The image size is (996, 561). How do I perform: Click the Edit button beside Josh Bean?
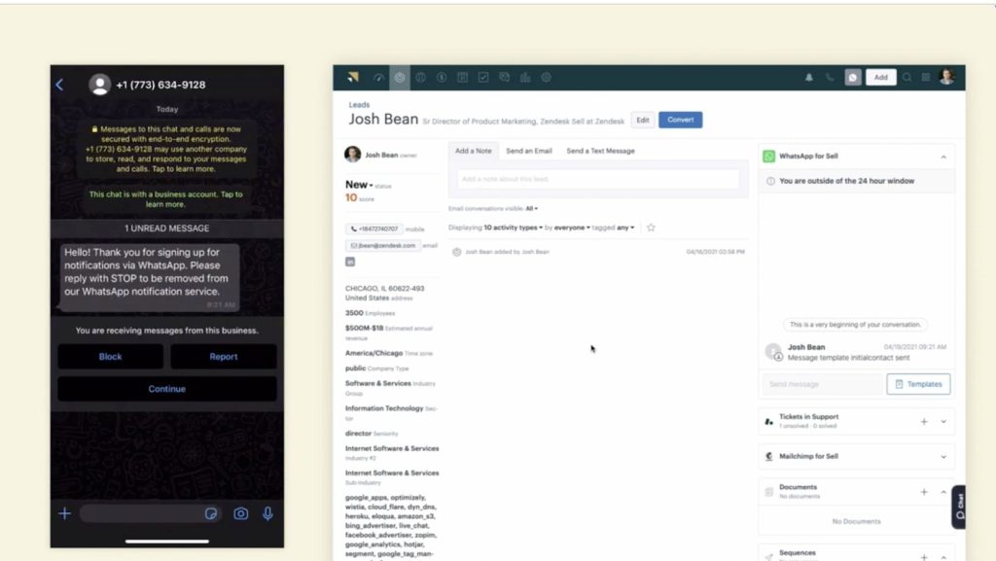pos(643,120)
